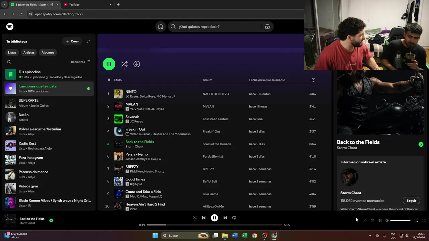Expand library panel to full view
Viewport: 429px width, 241px height.
click(x=88, y=41)
